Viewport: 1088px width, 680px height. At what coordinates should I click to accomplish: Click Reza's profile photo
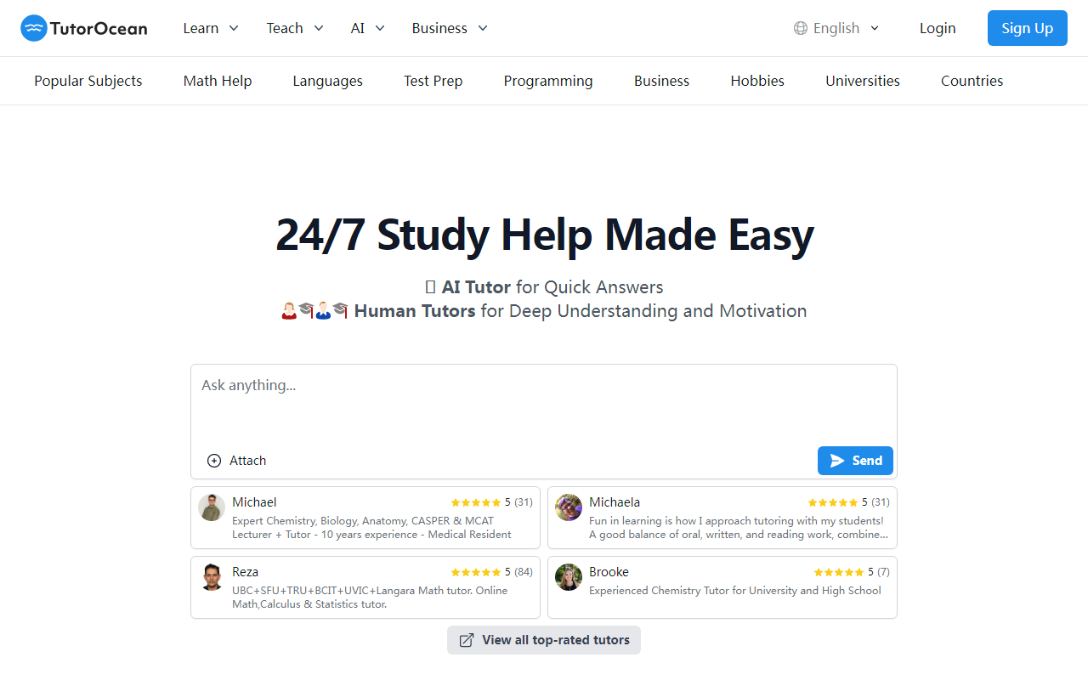click(212, 577)
